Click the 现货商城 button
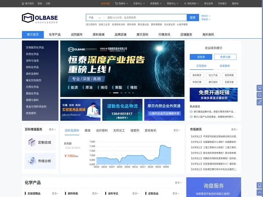 coord(229,76)
